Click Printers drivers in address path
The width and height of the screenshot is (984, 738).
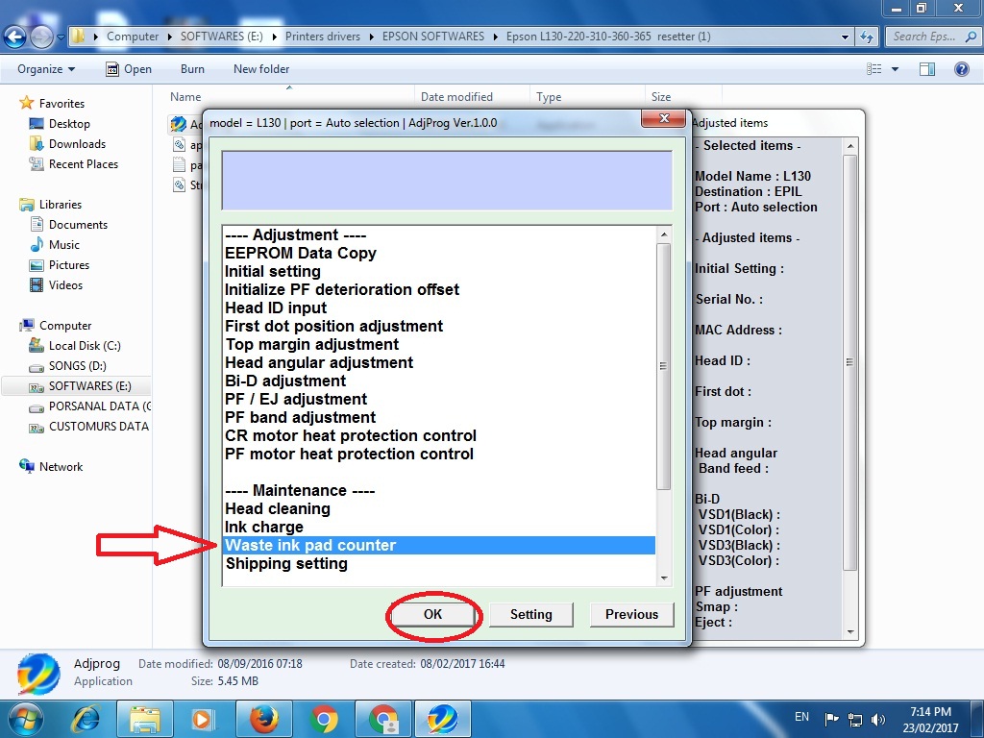tap(323, 37)
